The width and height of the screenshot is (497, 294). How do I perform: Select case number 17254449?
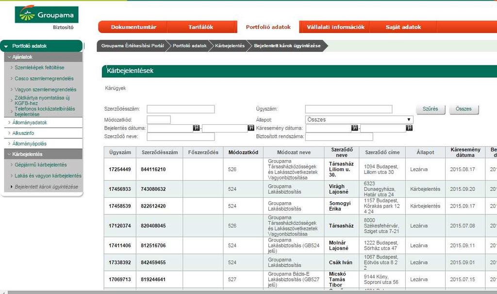coord(120,169)
